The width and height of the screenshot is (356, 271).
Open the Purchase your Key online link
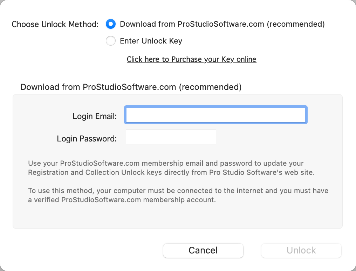coord(191,59)
